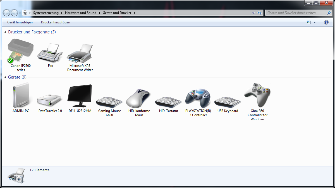
Task: Maximize the window
Action: pos(316,3)
